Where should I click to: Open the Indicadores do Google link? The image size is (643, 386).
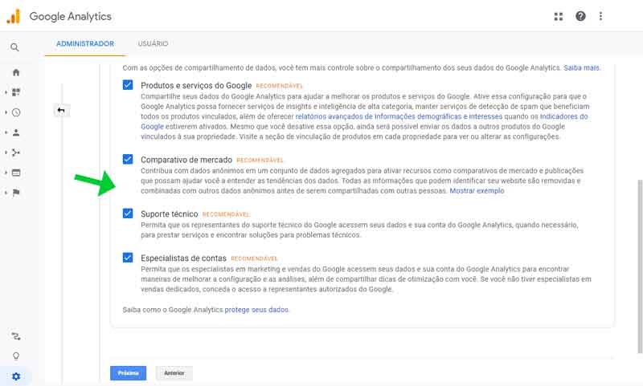(564, 116)
